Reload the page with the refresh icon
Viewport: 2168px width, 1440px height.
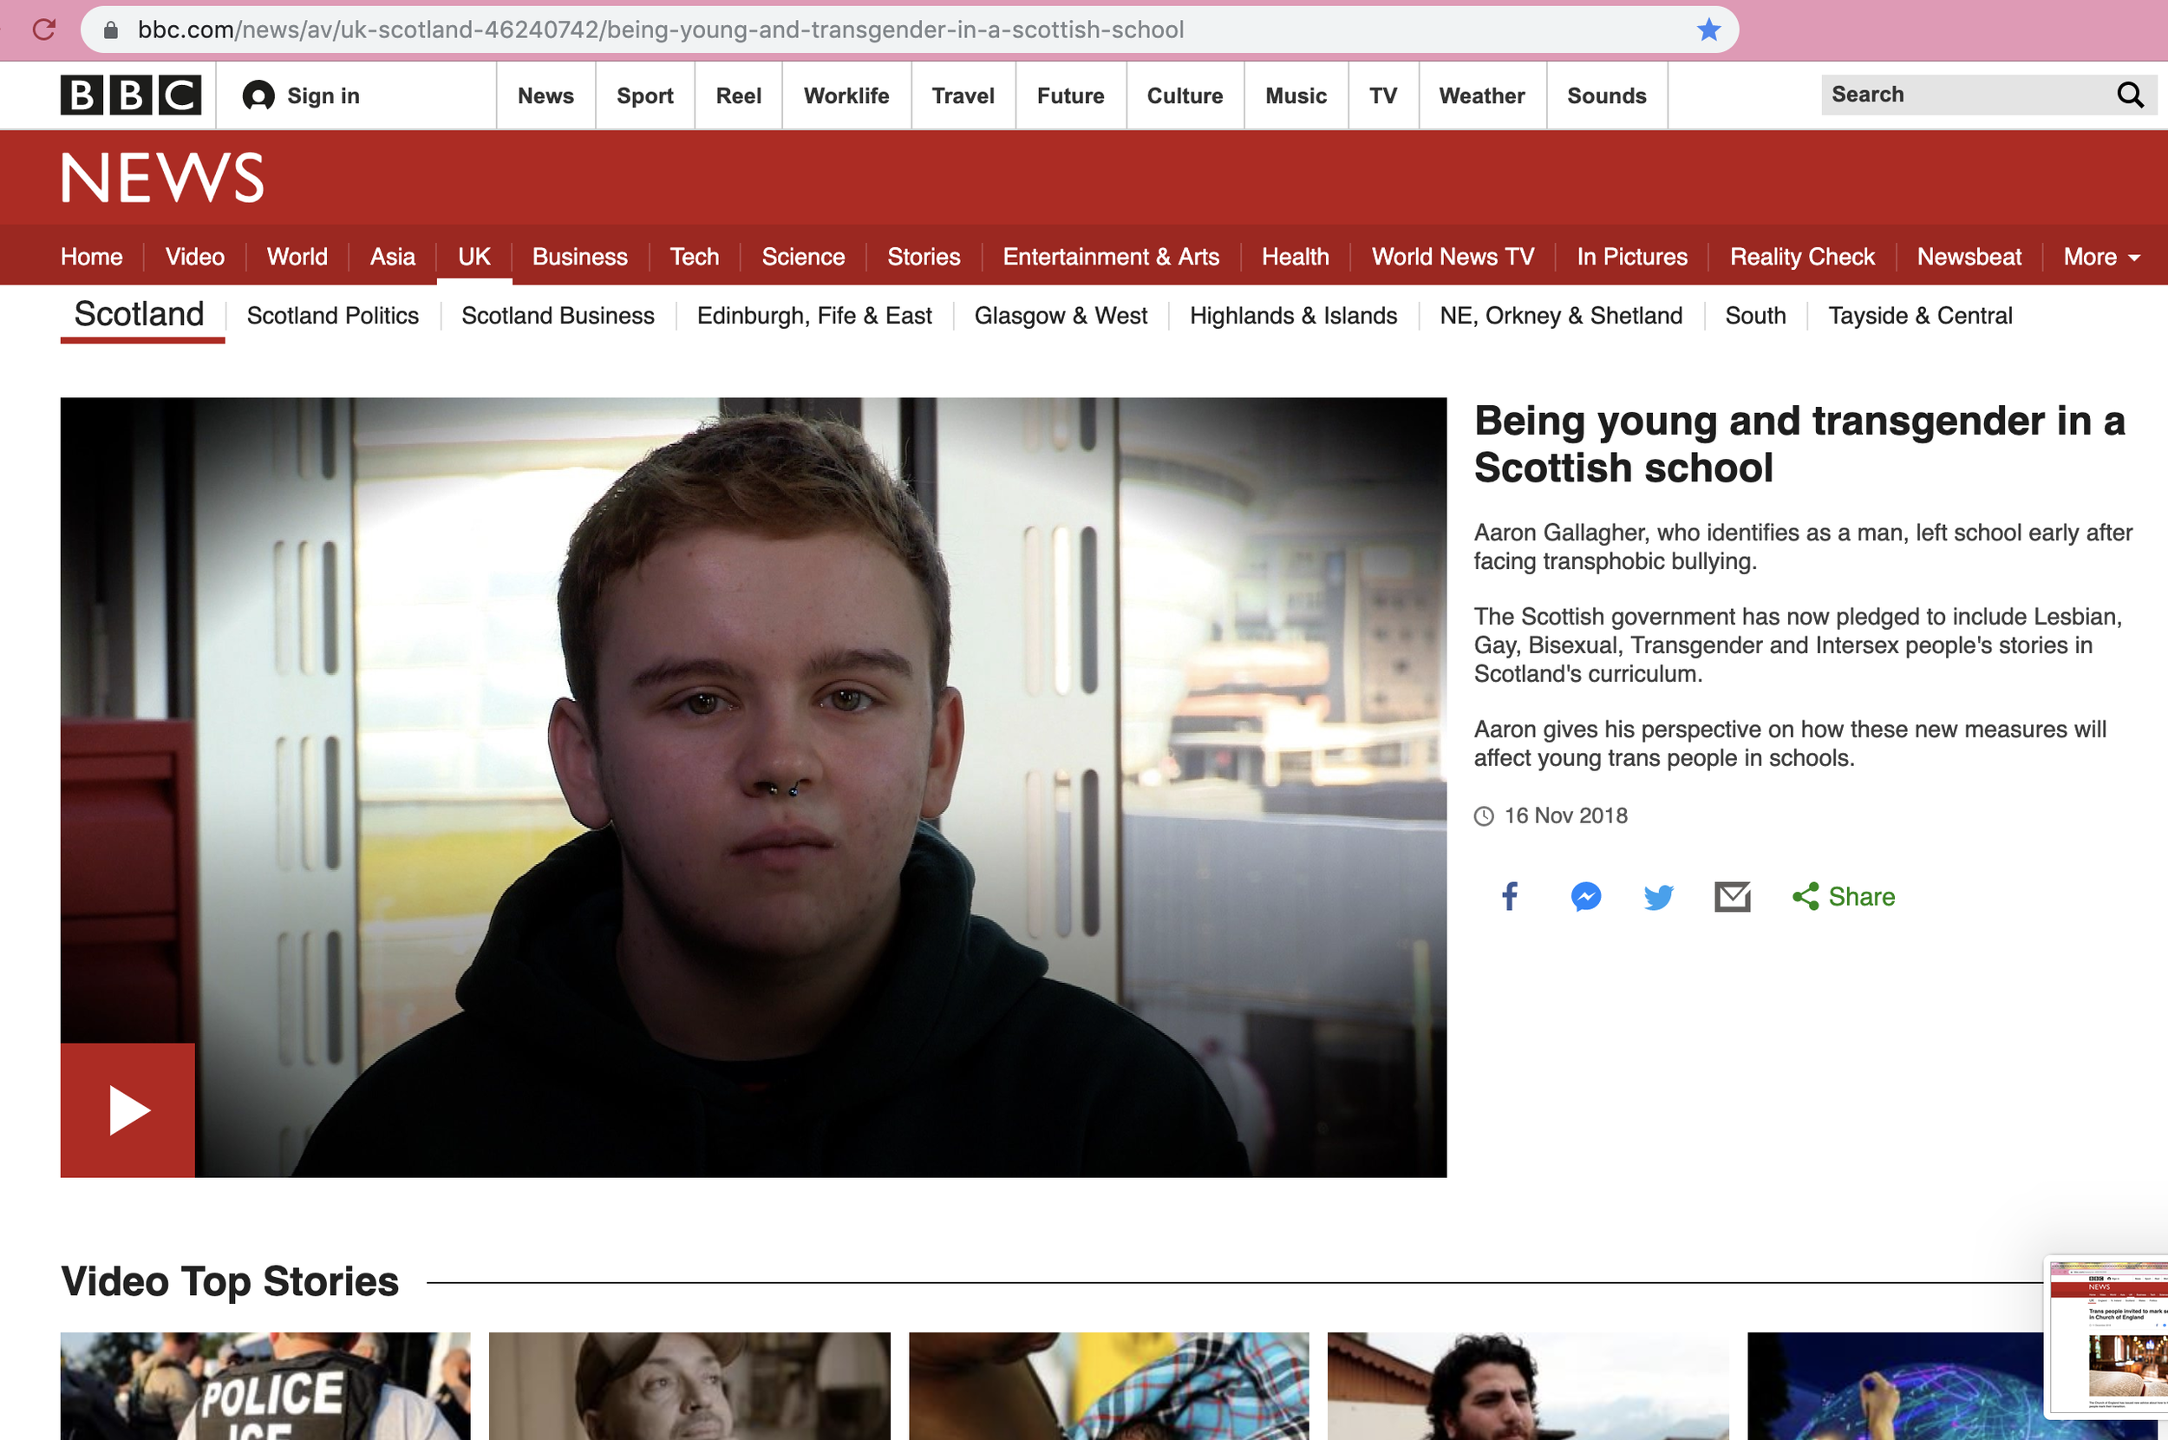44,29
